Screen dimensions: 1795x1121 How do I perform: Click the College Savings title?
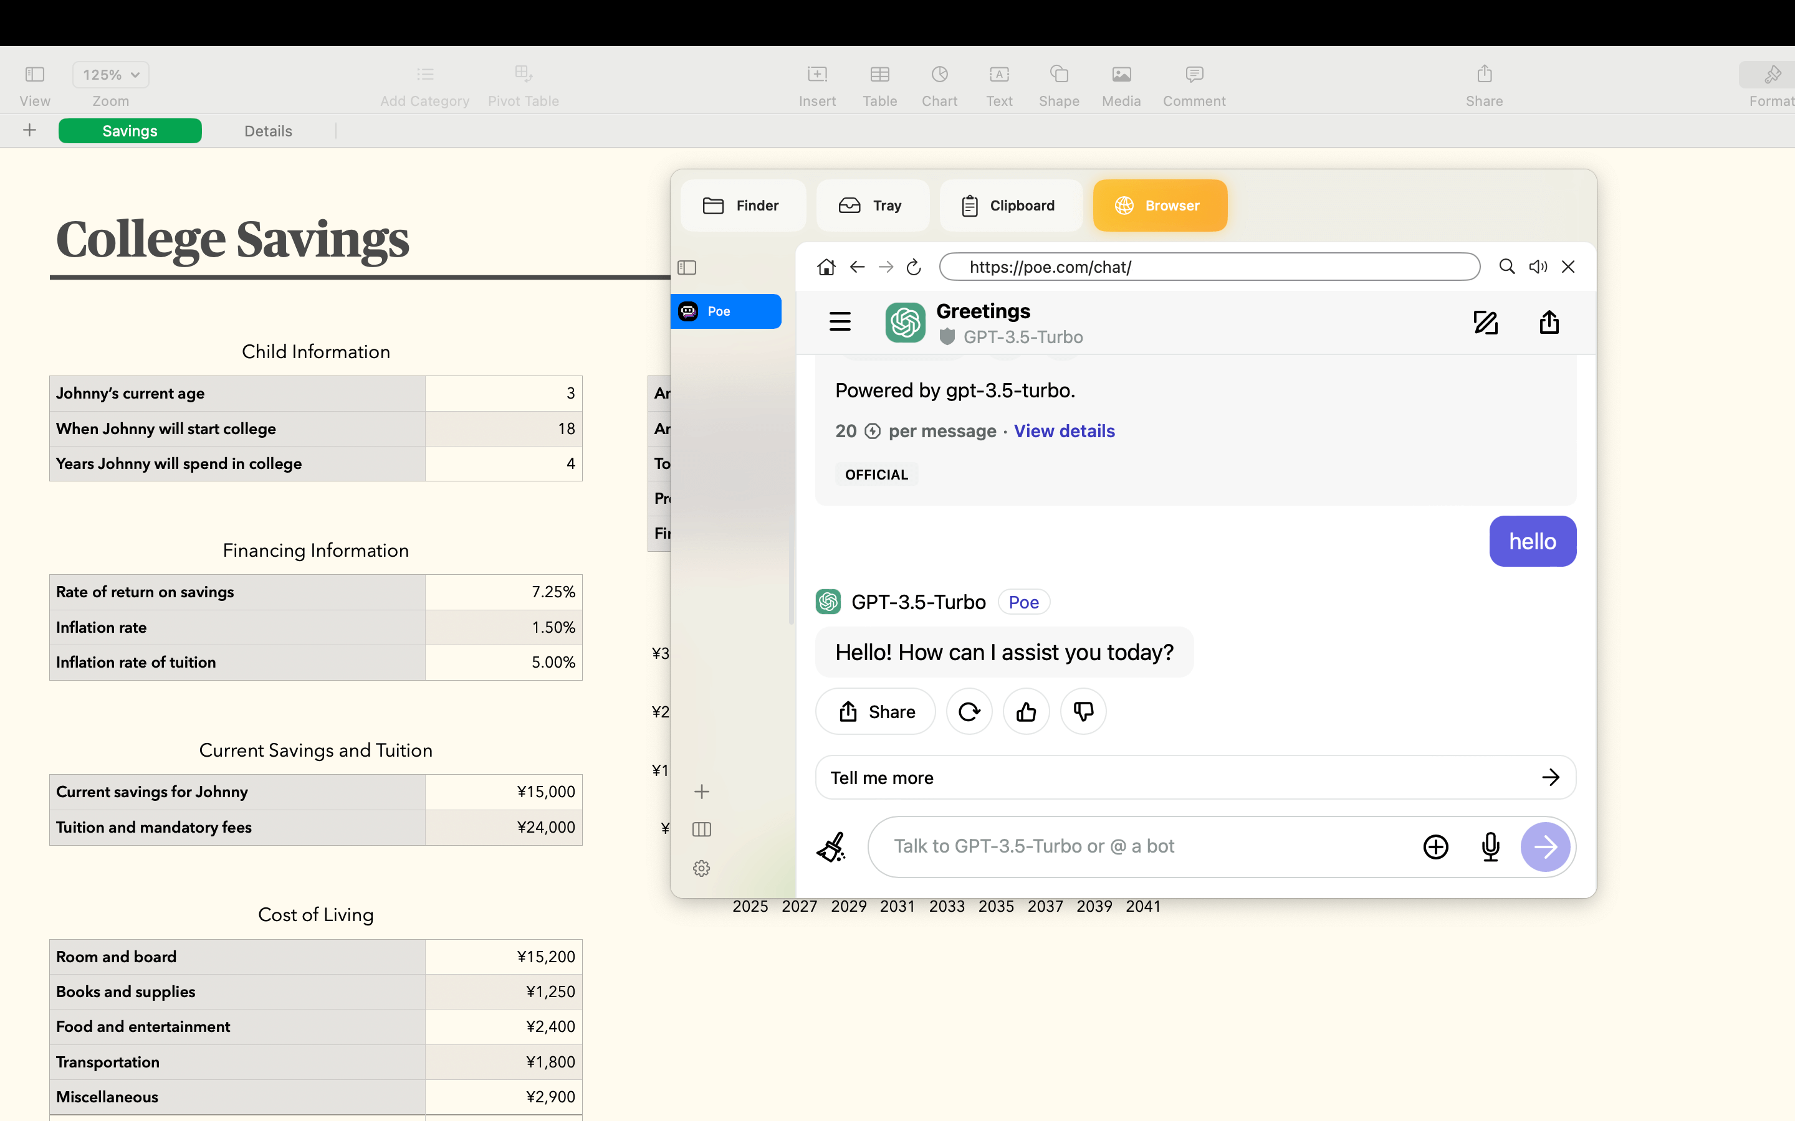[232, 240]
